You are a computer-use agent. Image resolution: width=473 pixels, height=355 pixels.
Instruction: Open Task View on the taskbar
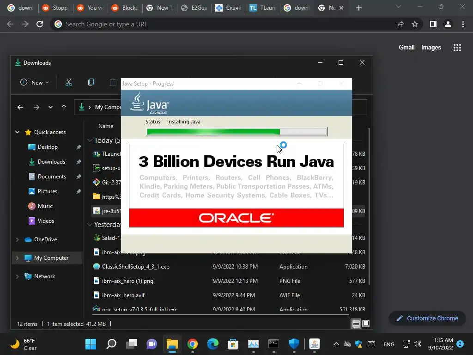point(132,344)
